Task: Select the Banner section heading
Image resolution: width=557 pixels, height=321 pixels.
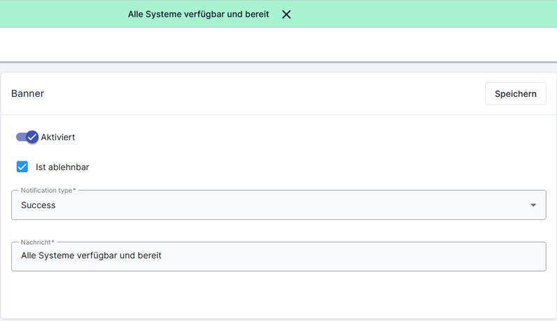Action: click(x=28, y=93)
